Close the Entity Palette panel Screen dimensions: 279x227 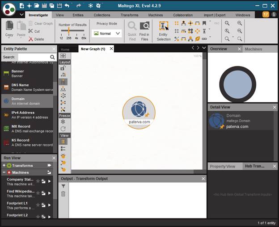[x=54, y=49]
